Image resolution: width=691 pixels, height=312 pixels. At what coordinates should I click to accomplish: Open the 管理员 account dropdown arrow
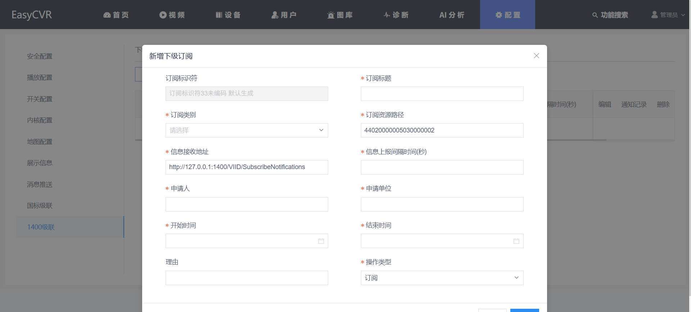[x=683, y=15]
